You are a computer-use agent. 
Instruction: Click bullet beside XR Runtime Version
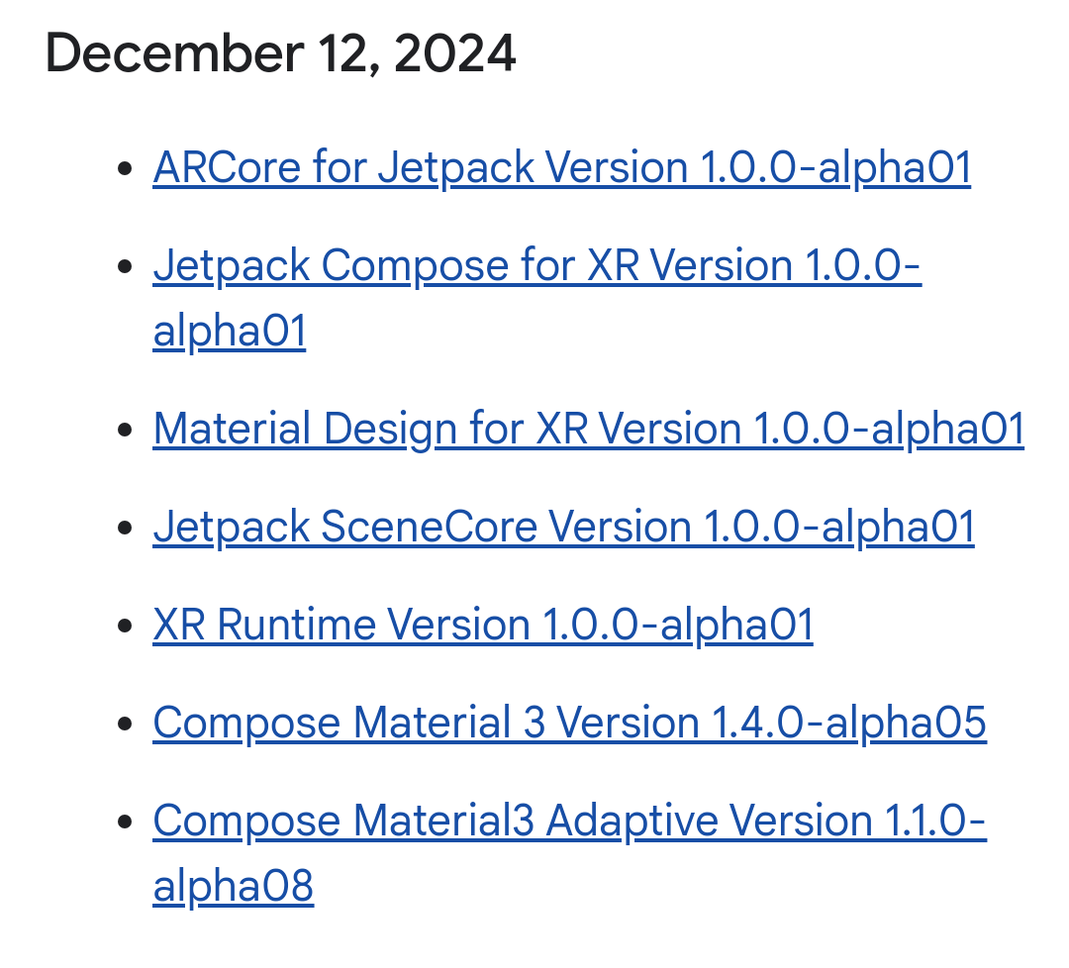coord(125,626)
